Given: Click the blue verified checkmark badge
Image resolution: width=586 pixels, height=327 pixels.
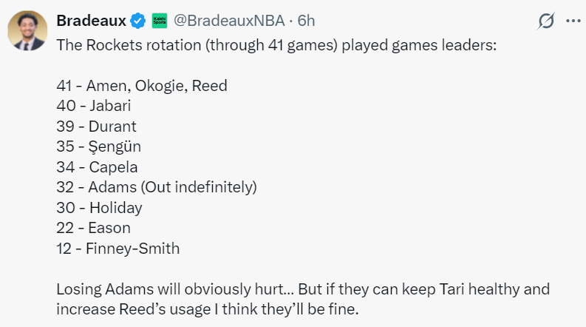Looking at the screenshot, I should coord(138,21).
